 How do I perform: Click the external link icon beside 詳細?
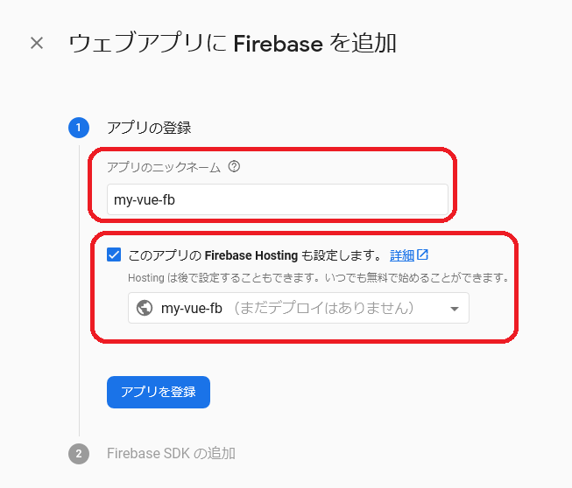[x=422, y=254]
